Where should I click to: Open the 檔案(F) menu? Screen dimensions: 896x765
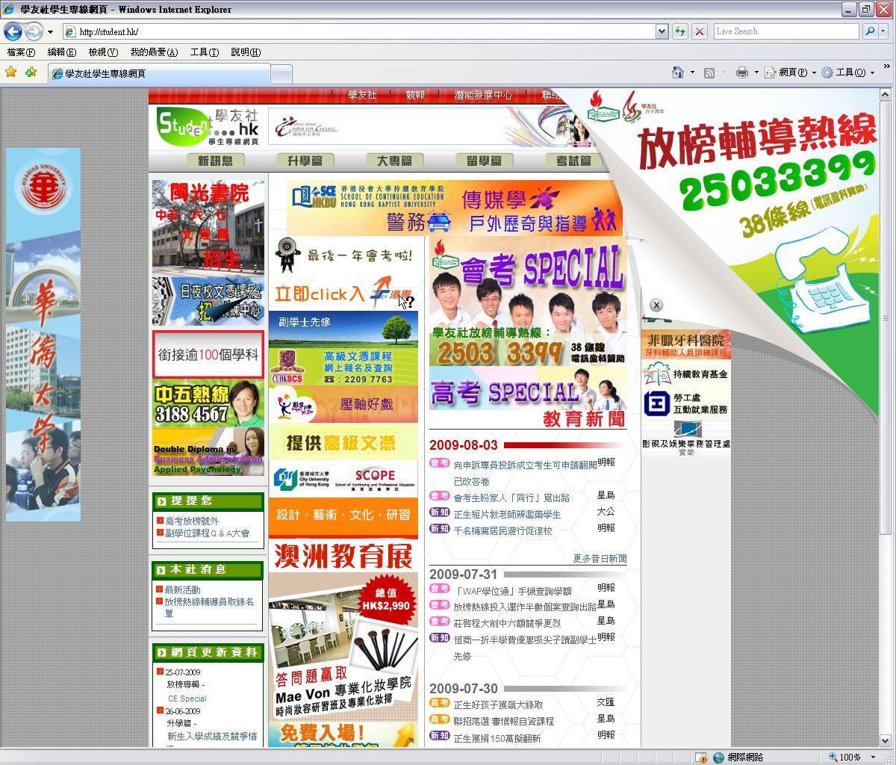tap(21, 52)
